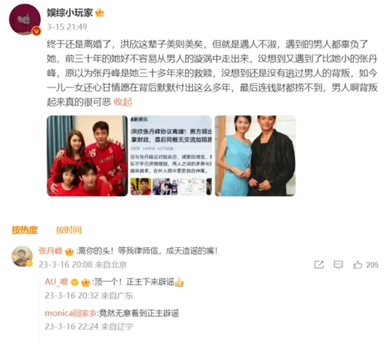Visit monica回家乡 user profile link
Viewport: 388px width, 343px height.
click(70, 313)
